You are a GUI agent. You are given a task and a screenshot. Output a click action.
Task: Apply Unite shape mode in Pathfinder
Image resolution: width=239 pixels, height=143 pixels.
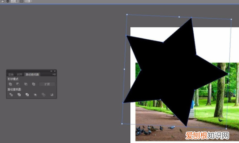[x=10, y=84]
